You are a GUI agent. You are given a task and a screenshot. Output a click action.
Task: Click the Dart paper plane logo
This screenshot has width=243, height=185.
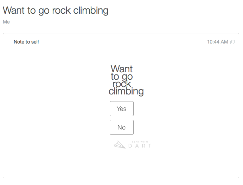tap(120, 145)
